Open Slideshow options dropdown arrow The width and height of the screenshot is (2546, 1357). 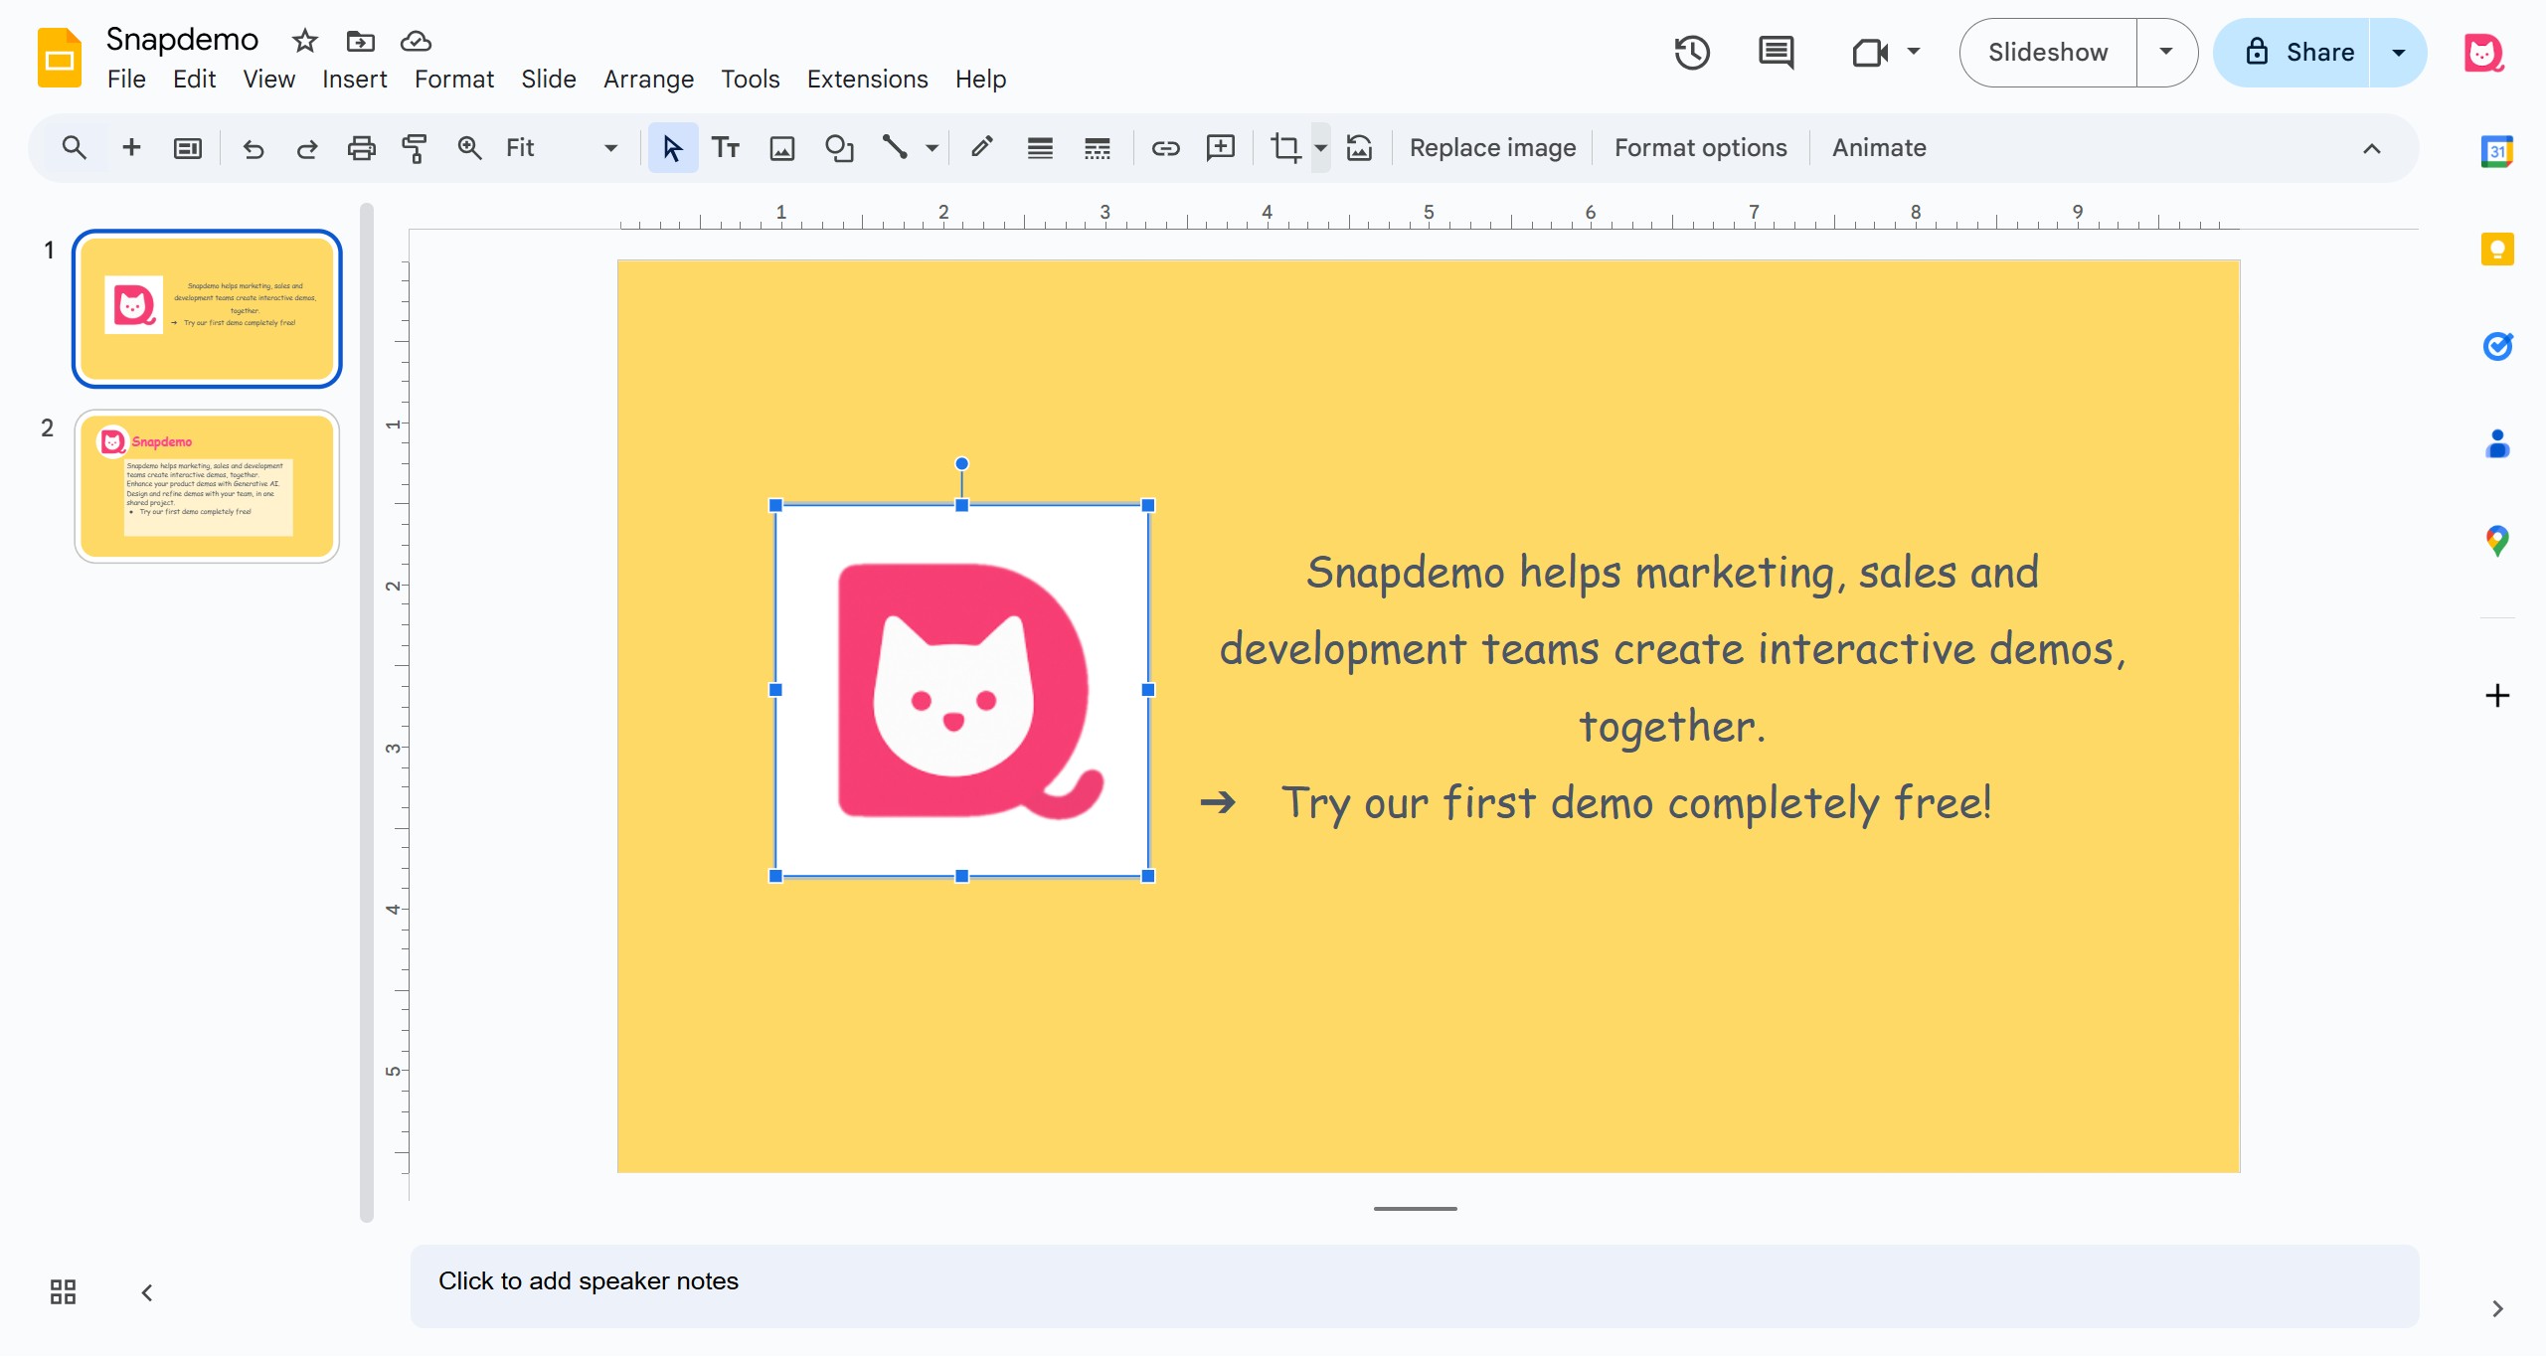point(2165,52)
